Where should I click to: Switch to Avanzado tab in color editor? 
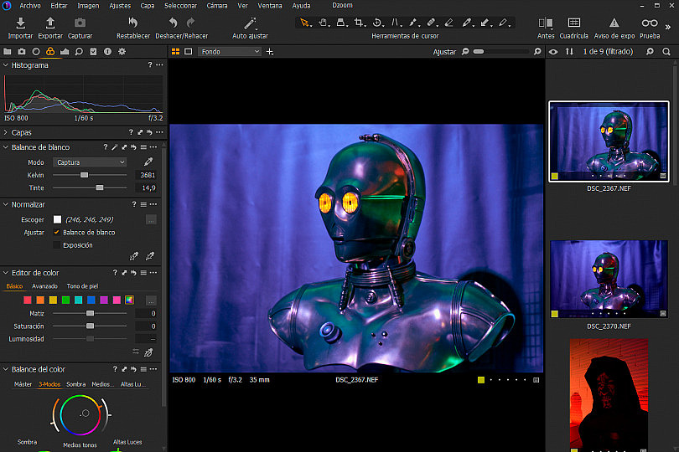pyautogui.click(x=44, y=286)
